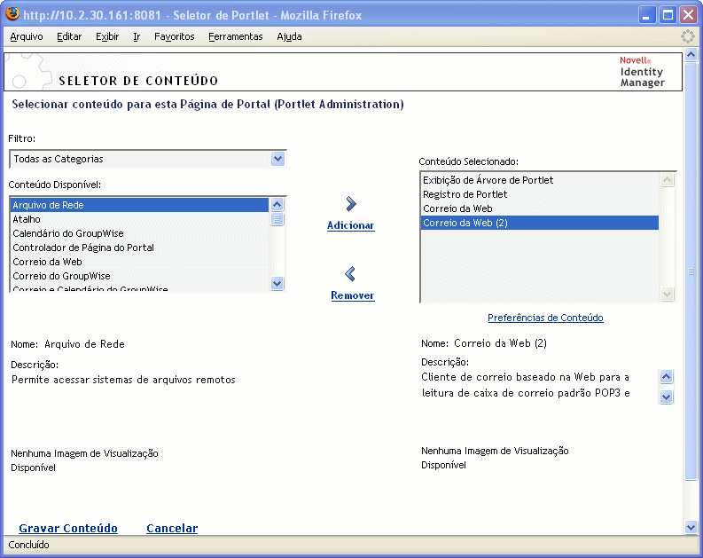Click selected list scroll-up arrow

[x=668, y=180]
